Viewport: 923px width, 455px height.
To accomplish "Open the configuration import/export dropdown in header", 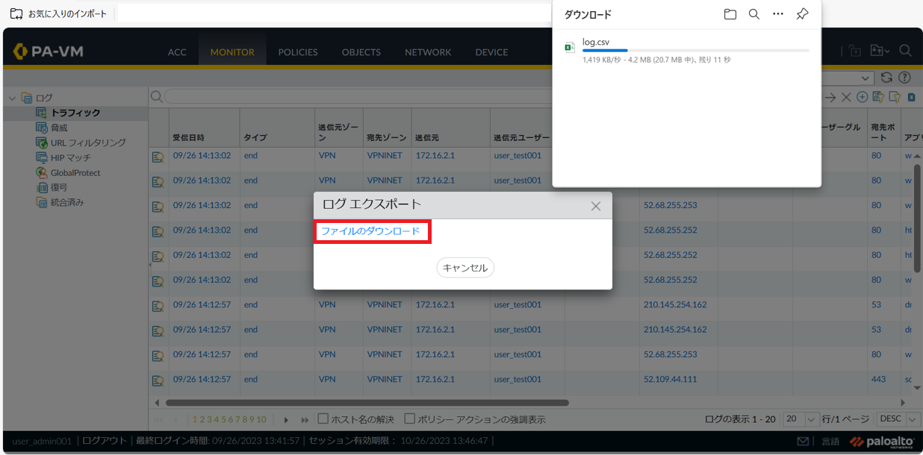I will (x=880, y=51).
